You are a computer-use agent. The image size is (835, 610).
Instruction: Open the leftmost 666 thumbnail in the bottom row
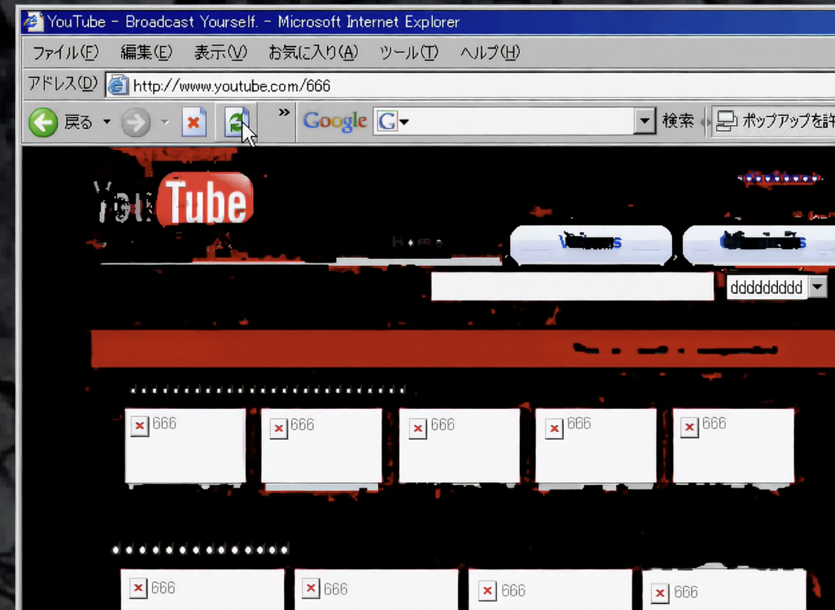202,590
